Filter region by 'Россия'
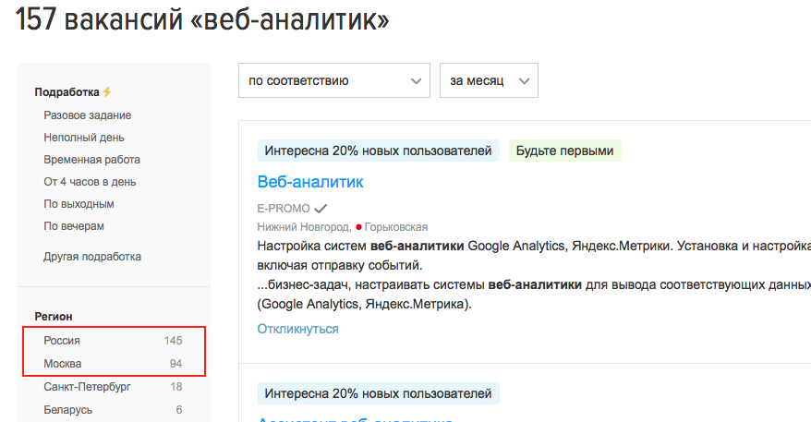811x422 pixels. pyautogui.click(x=62, y=341)
